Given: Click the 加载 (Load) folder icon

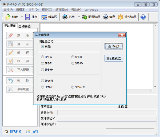Looking at the screenshot, I should 8,17.
